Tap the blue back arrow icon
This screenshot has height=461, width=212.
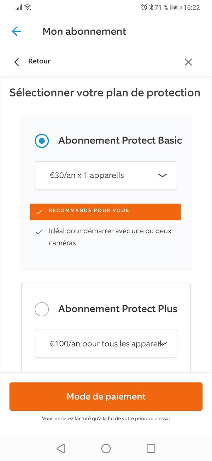tap(17, 32)
